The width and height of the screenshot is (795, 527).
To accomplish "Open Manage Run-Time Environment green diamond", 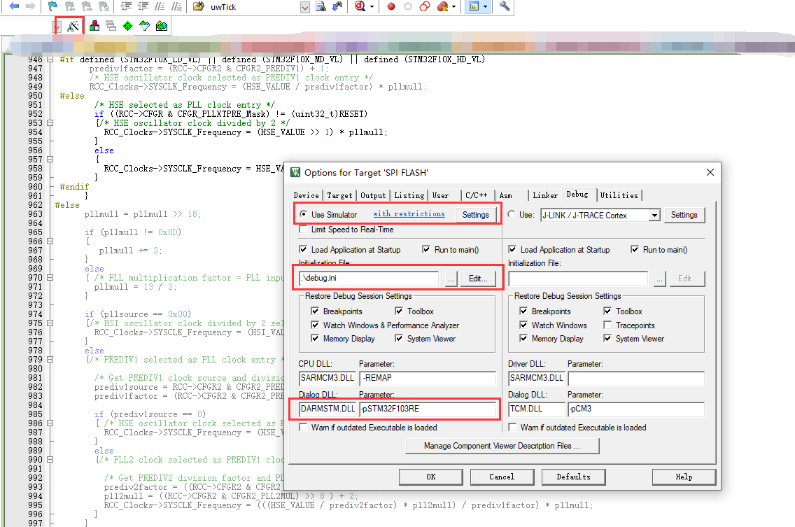I will pos(128,26).
